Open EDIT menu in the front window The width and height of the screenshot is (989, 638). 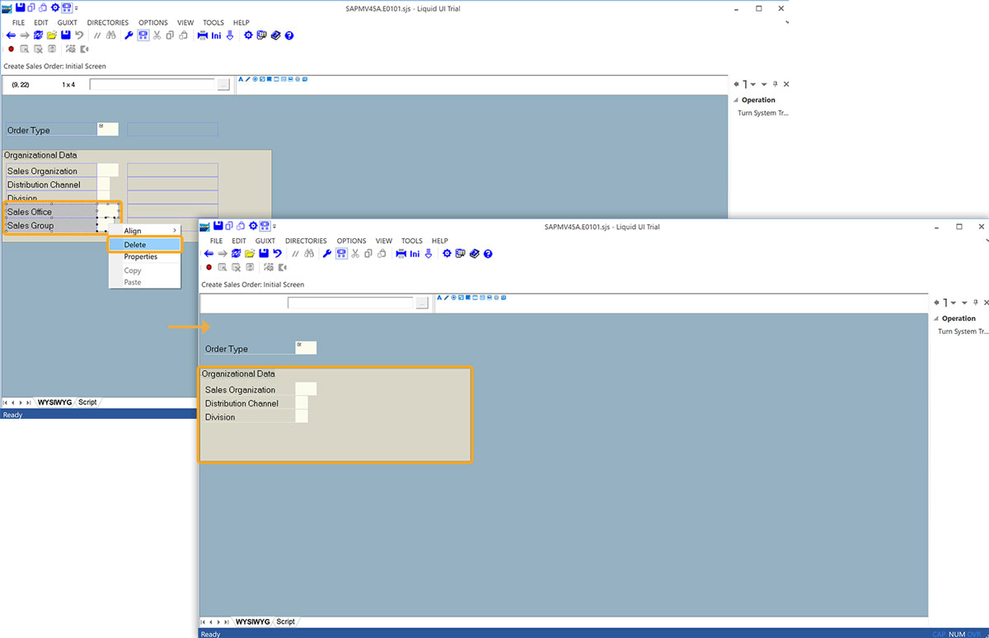tap(239, 241)
